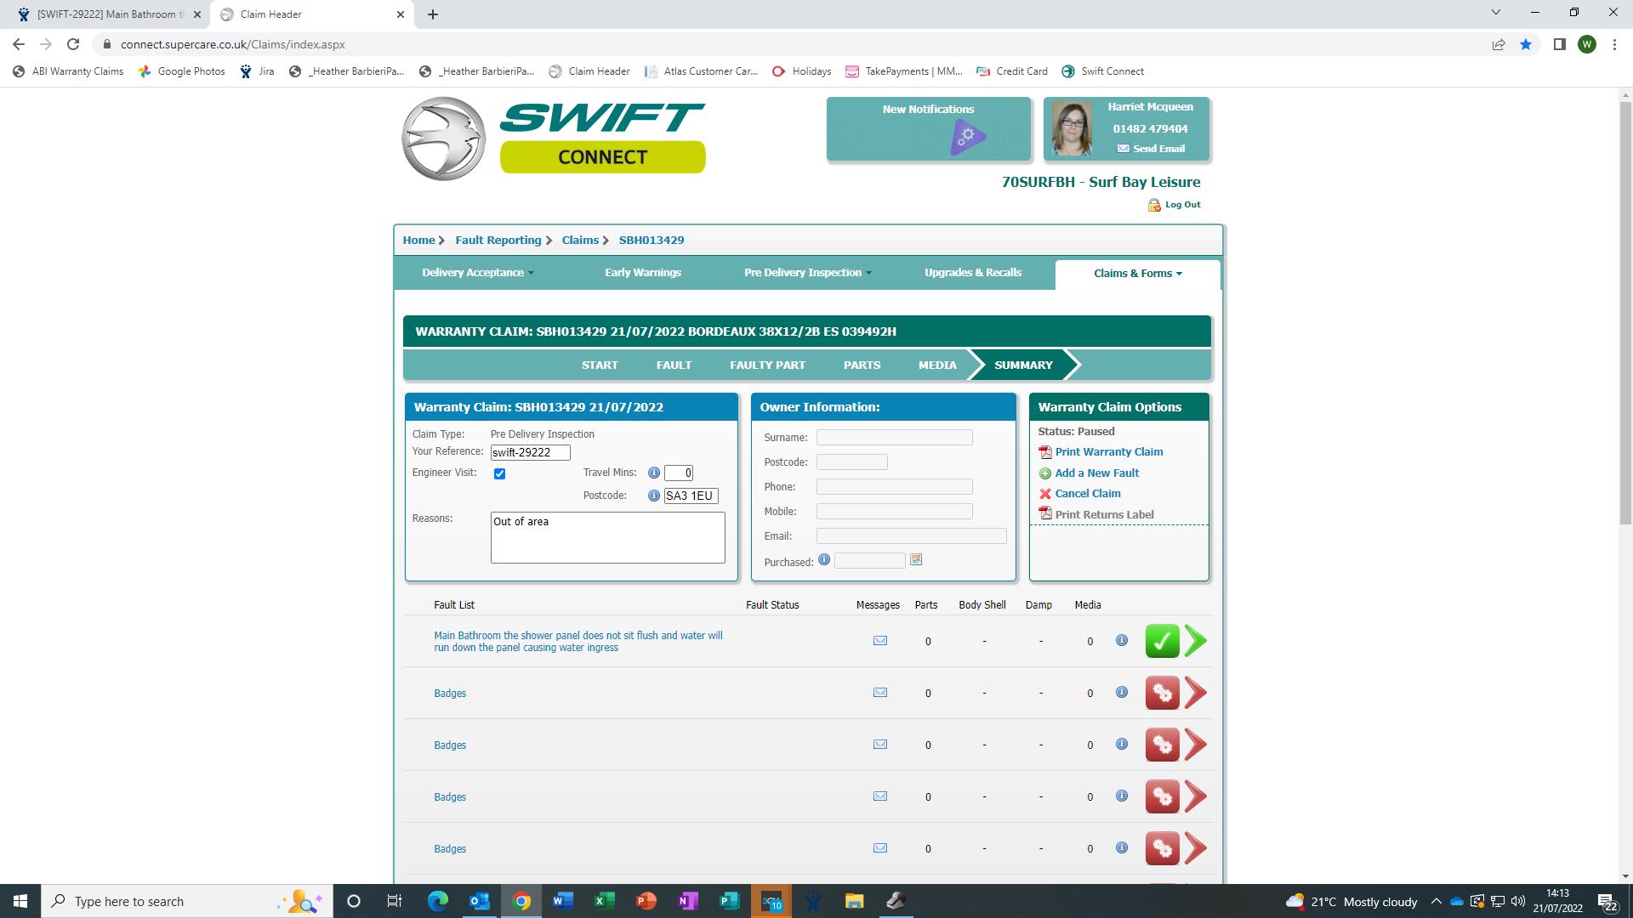Click red arrow on second Badges row

pos(1195,745)
